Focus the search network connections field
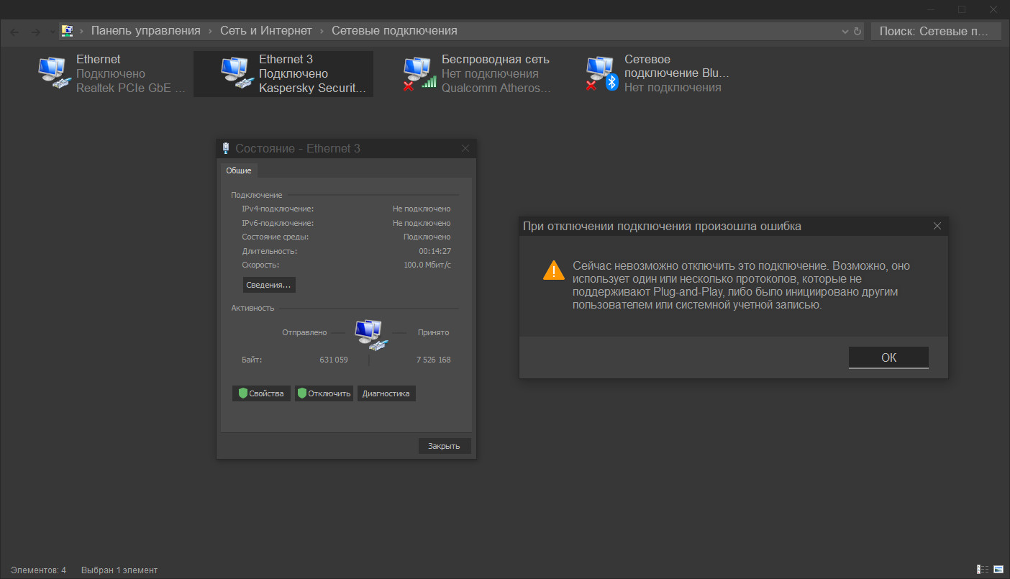This screenshot has height=579, width=1010. click(x=936, y=31)
